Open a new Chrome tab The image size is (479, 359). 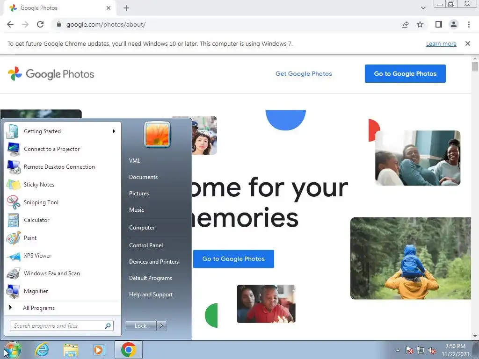click(126, 8)
